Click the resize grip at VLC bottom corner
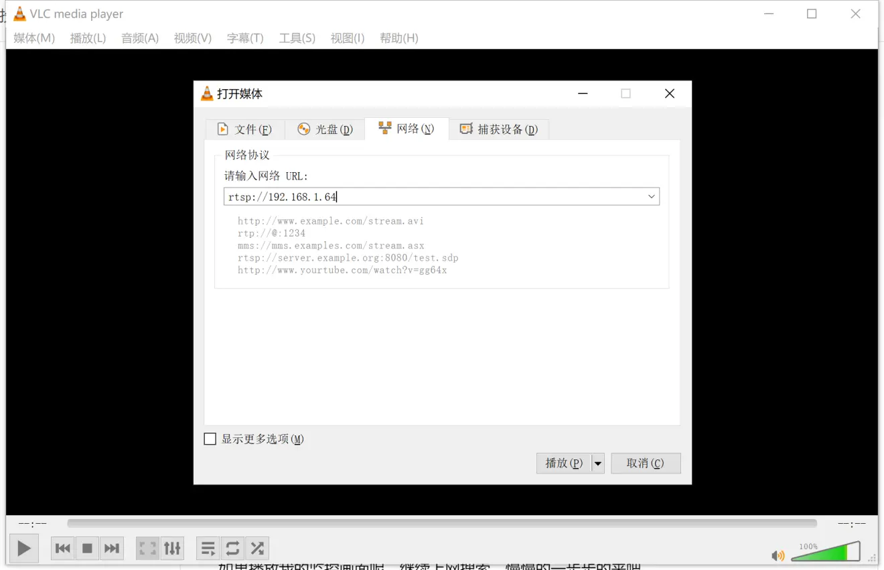 (872, 557)
